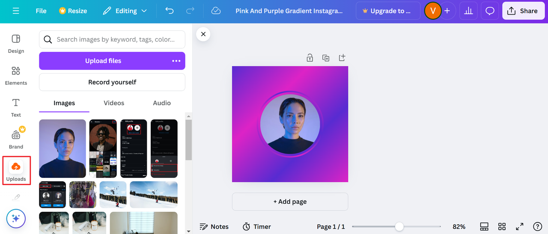The image size is (548, 234).
Task: Select the circular portrait on the canvas
Action: (x=290, y=124)
